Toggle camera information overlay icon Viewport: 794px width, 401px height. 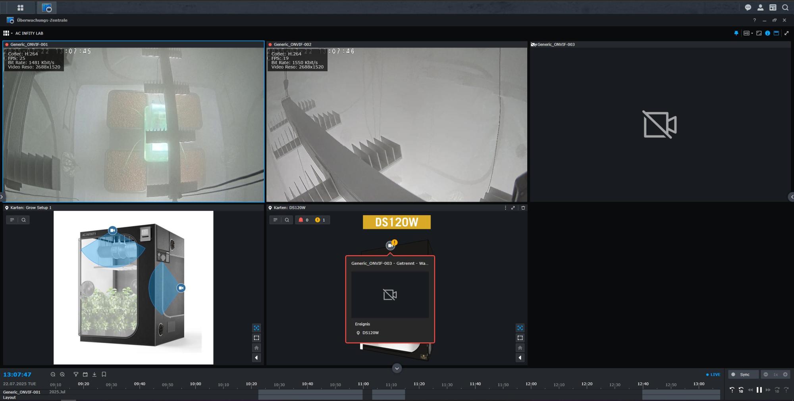[767, 33]
